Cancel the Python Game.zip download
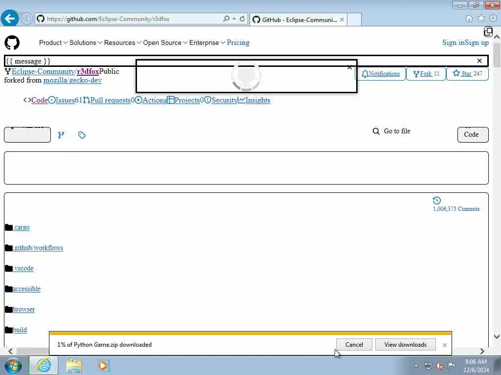 pos(354,344)
